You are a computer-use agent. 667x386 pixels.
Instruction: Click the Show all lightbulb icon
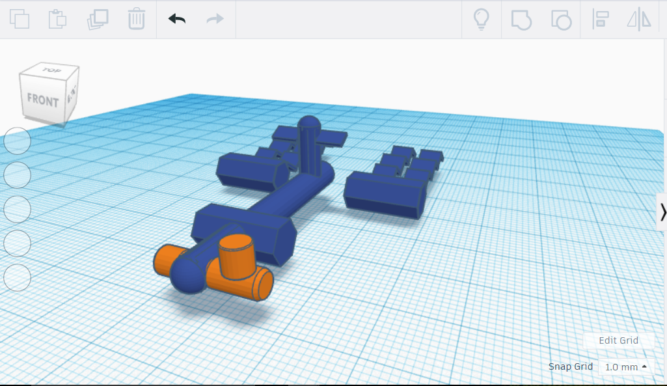[482, 20]
